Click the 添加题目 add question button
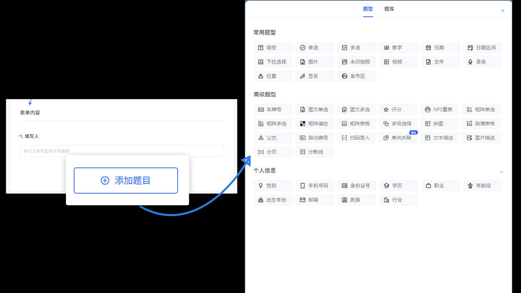The height and width of the screenshot is (293, 521). click(x=126, y=180)
